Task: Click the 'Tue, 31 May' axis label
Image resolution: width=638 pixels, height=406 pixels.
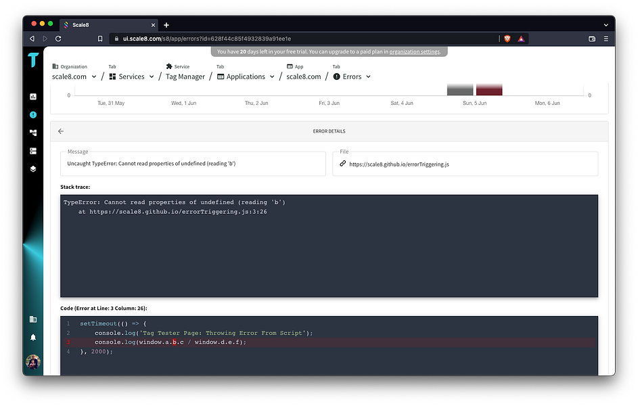Action: [111, 103]
